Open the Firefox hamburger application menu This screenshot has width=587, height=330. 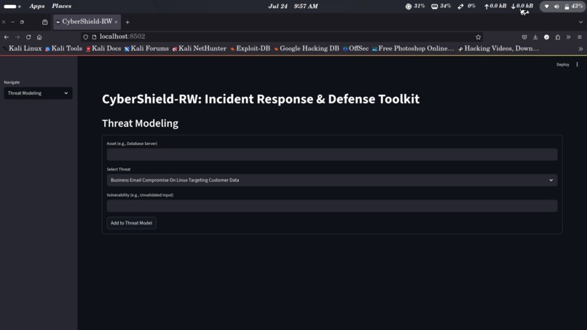pos(580,37)
